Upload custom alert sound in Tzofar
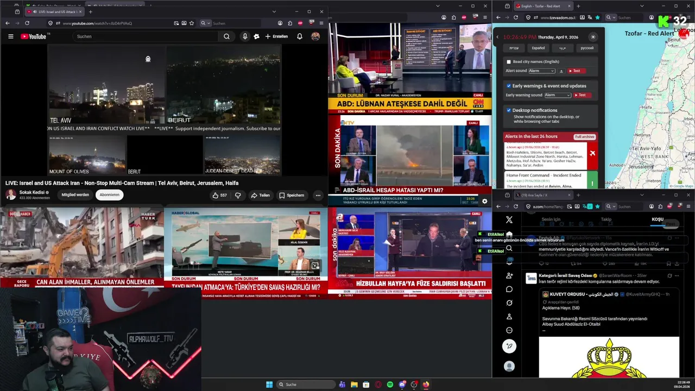Image resolution: width=695 pixels, height=391 pixels. pyautogui.click(x=561, y=71)
